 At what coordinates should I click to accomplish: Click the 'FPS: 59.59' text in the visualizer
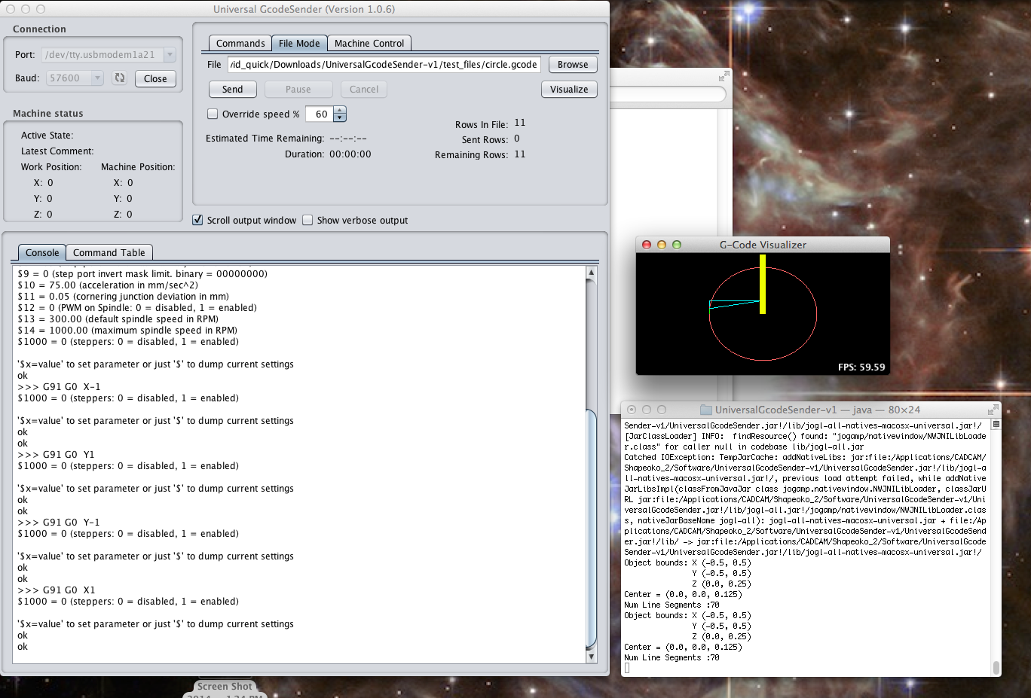pos(861,367)
